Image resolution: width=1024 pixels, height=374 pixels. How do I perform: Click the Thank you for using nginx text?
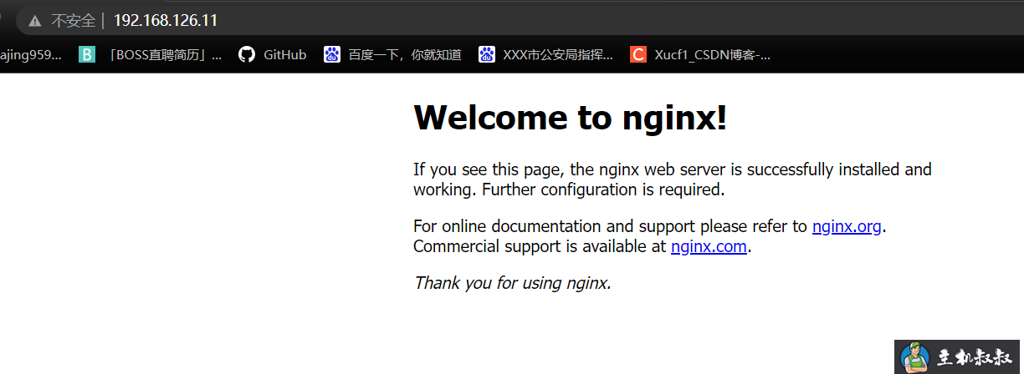(512, 283)
